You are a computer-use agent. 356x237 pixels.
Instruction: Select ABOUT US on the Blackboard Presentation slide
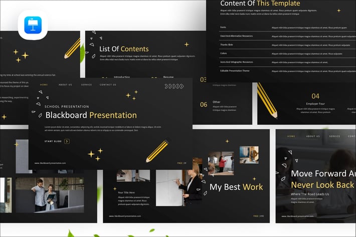[x=65, y=85]
